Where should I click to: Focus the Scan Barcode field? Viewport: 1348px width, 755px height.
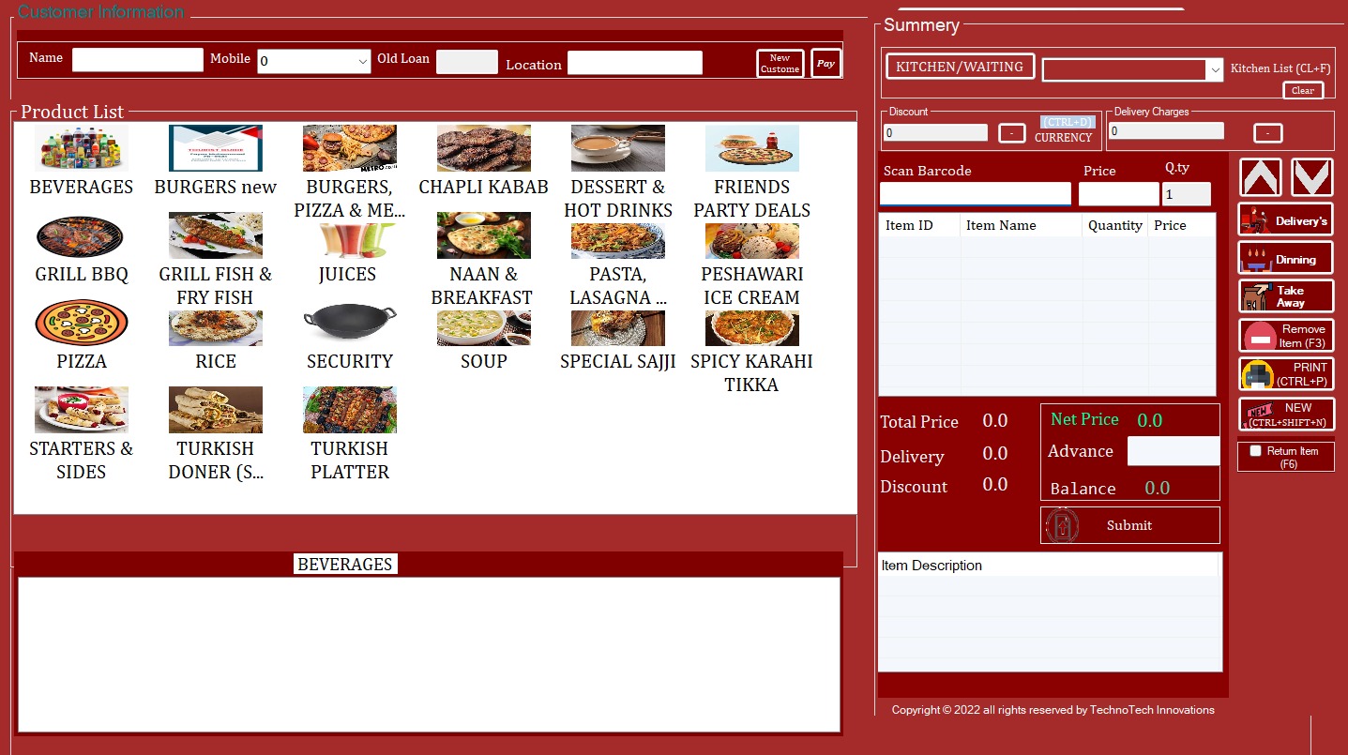pyautogui.click(x=975, y=194)
